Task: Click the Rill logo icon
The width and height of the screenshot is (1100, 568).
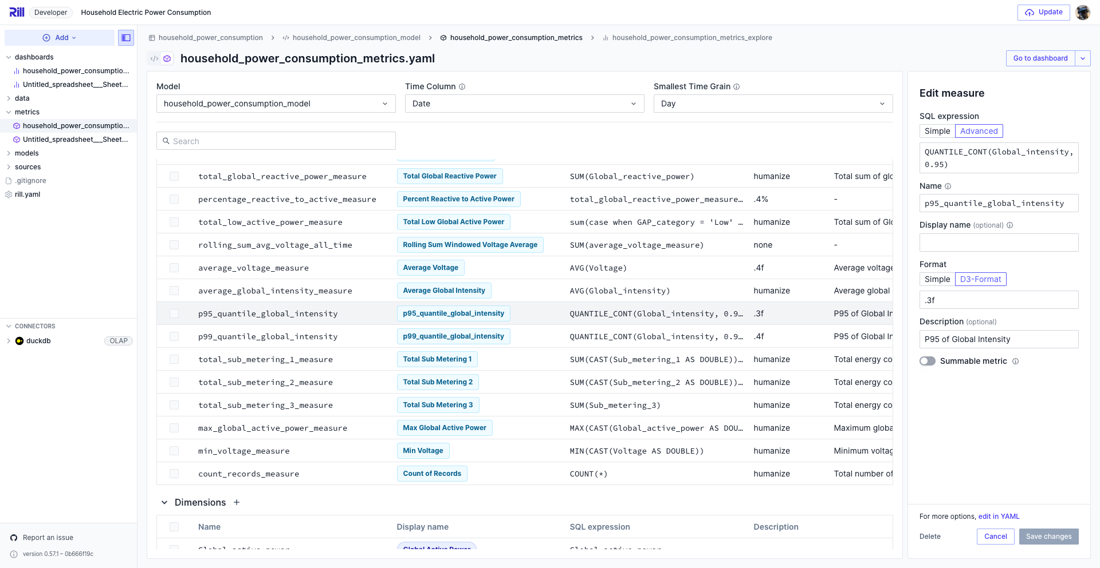Action: coord(17,12)
